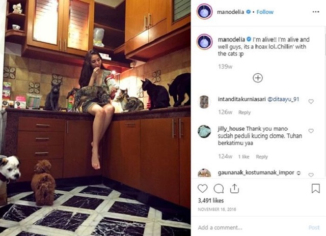Screen dimensions: 326x236
Task: Like gaunanak_kostumanak_impor's comment heart
Action: click(x=311, y=175)
